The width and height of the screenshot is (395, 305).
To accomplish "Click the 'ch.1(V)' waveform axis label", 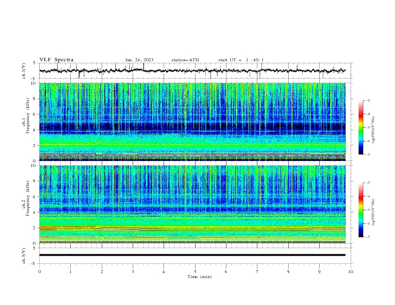I will [x=24, y=71].
